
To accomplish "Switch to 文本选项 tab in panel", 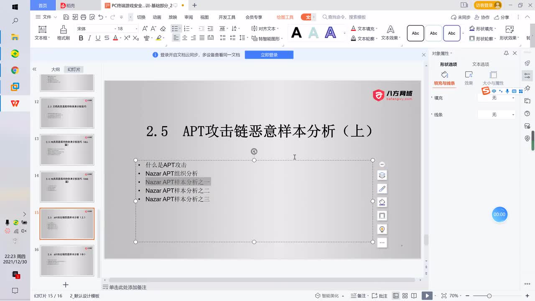I will click(x=481, y=64).
